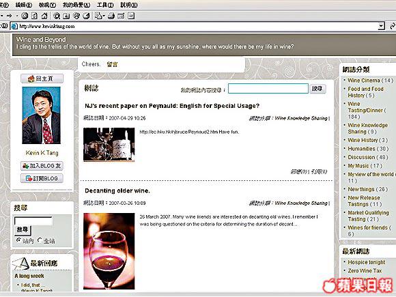Click the Kevin K Tang name link

click(x=42, y=153)
